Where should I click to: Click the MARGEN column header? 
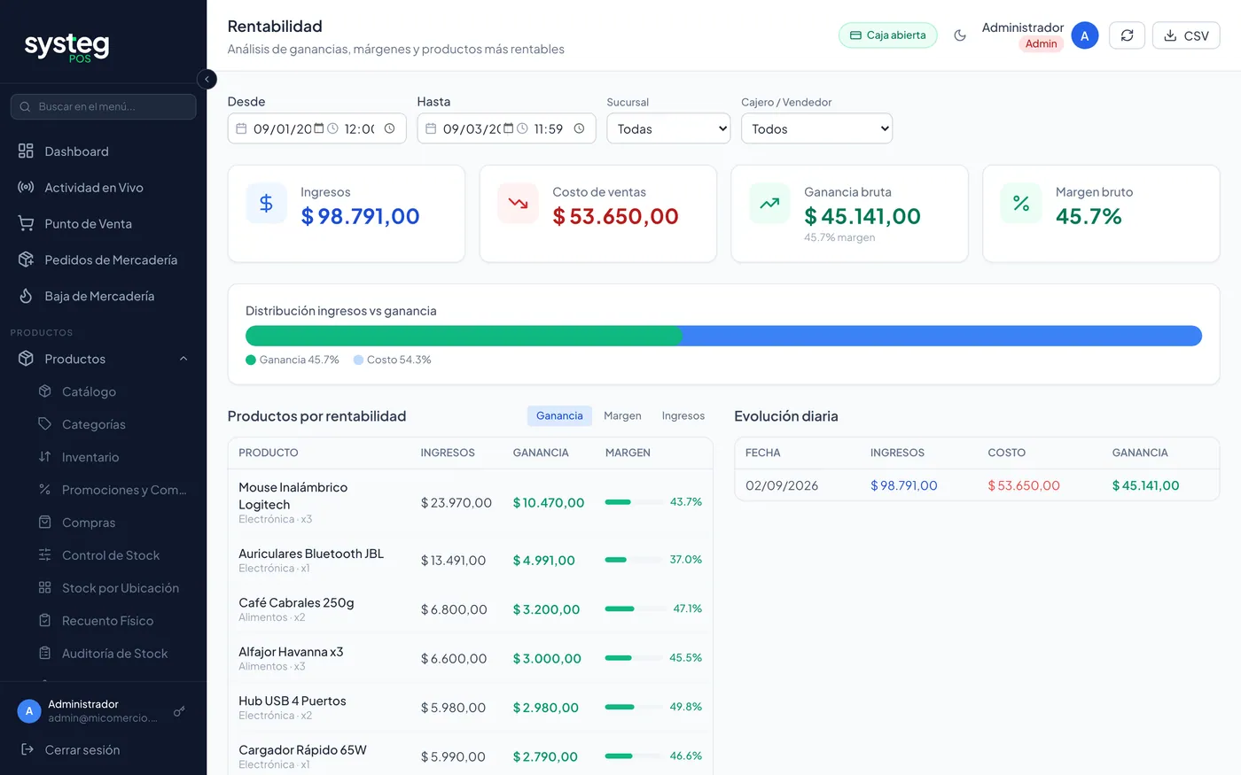(x=628, y=453)
